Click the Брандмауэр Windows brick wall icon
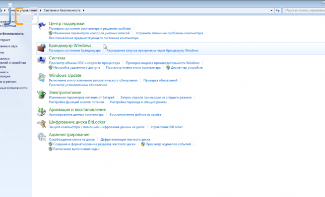 [42, 48]
